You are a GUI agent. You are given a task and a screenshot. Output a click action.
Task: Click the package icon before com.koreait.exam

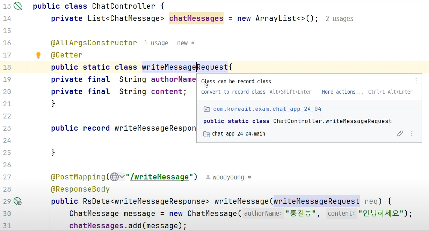[206, 109]
